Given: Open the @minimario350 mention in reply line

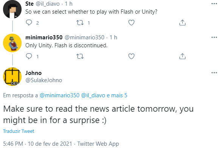Looking at the screenshot, I should tap(59, 95).
